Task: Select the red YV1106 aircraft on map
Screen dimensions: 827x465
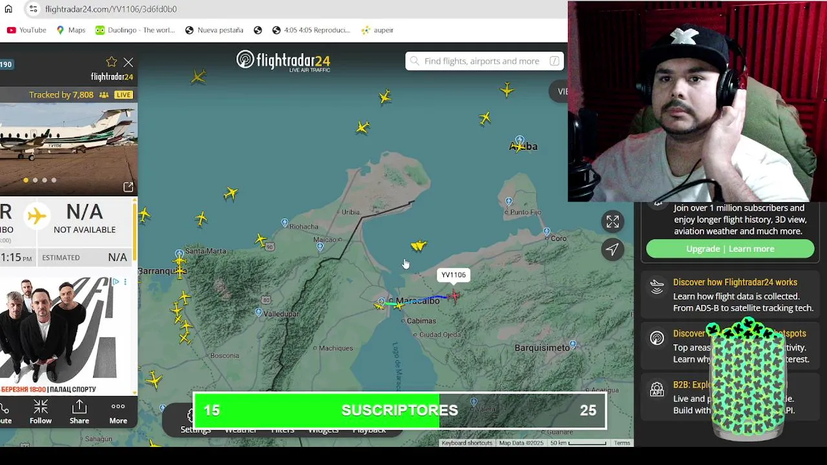Action: (x=454, y=296)
